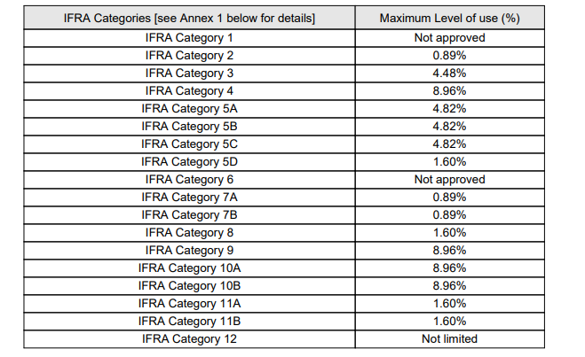Select the IFRA Category 11A cell
This screenshot has height=357, width=585.
pos(189,303)
